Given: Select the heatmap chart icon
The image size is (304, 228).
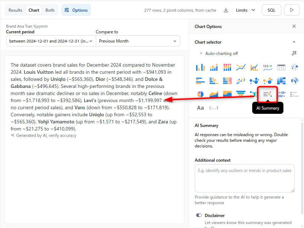Looking at the screenshot, I should point(281,81).
